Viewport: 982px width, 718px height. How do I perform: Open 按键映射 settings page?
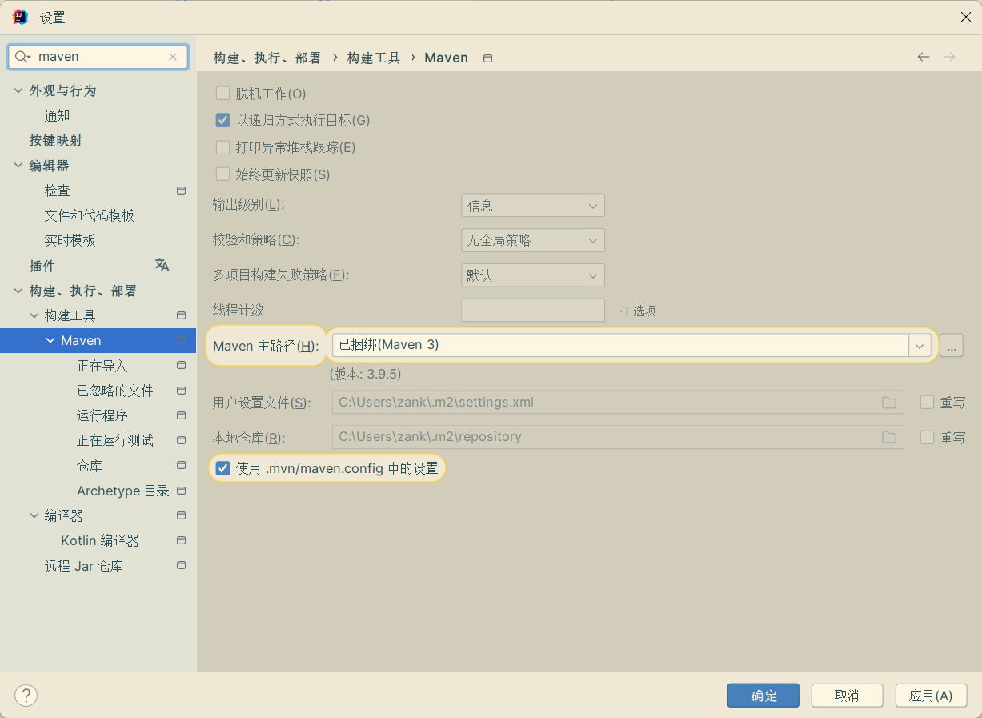pyautogui.click(x=56, y=140)
